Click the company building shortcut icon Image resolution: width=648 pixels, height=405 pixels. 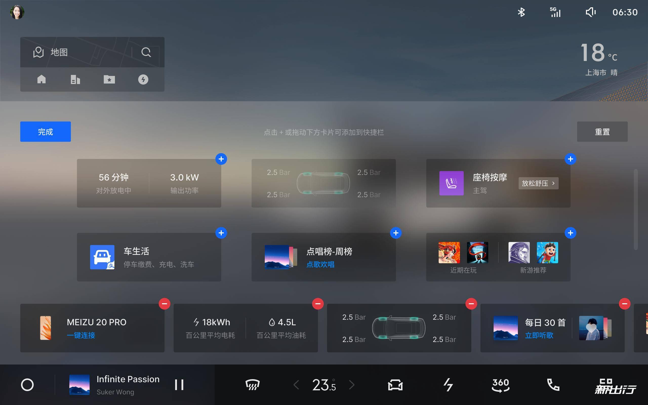click(x=75, y=79)
